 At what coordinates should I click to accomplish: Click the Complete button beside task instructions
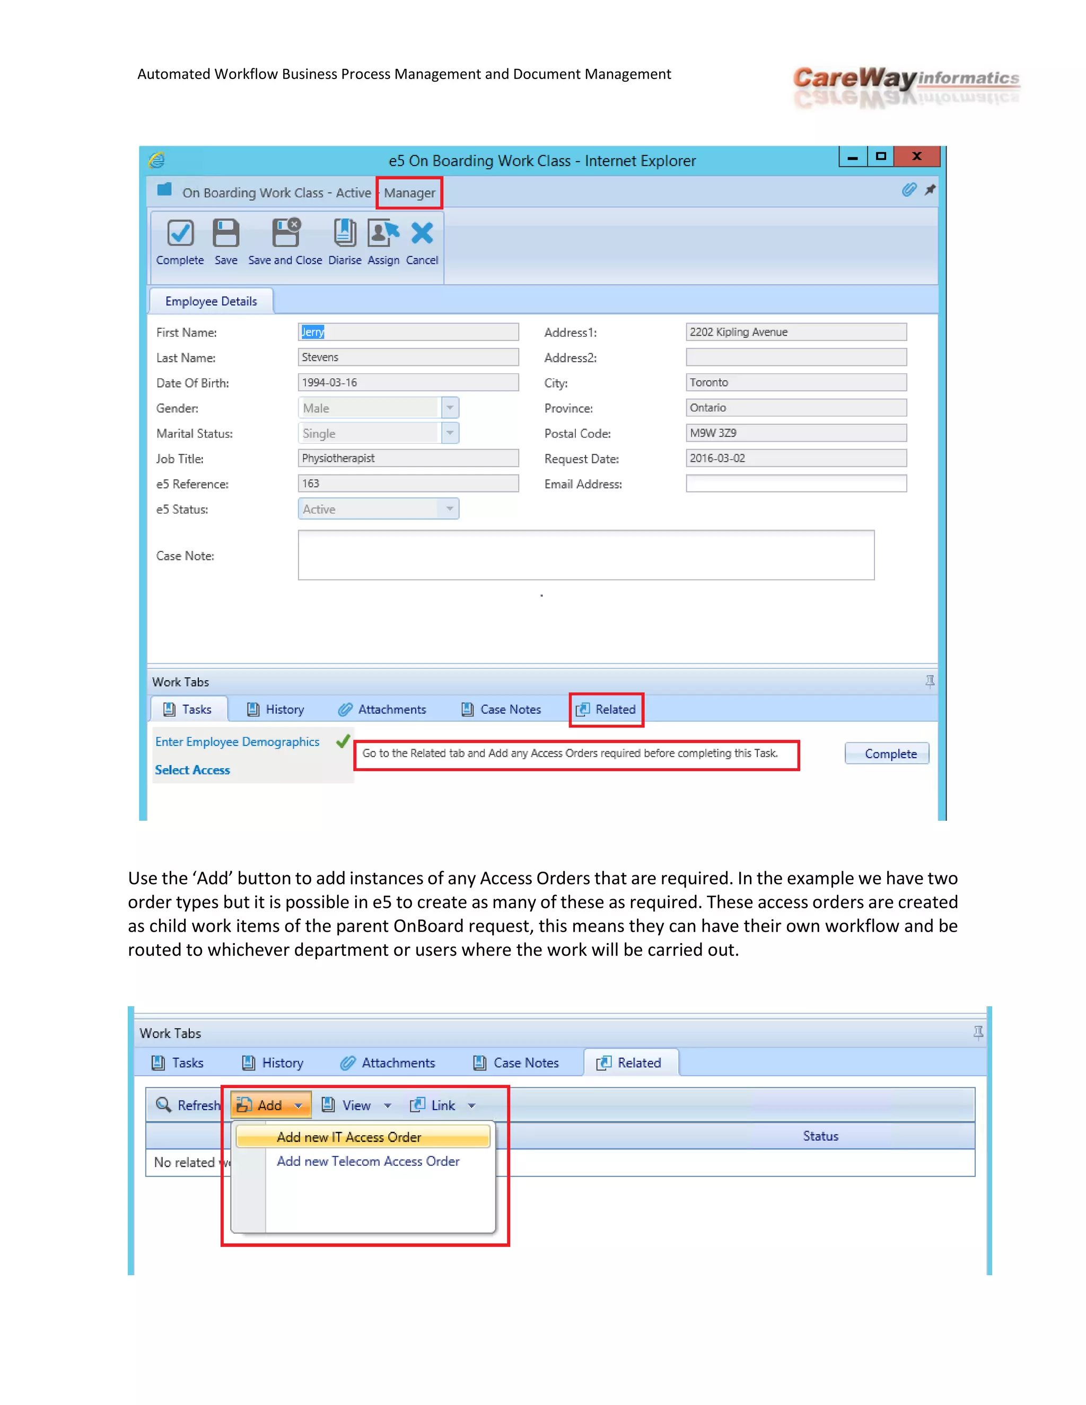tap(887, 753)
